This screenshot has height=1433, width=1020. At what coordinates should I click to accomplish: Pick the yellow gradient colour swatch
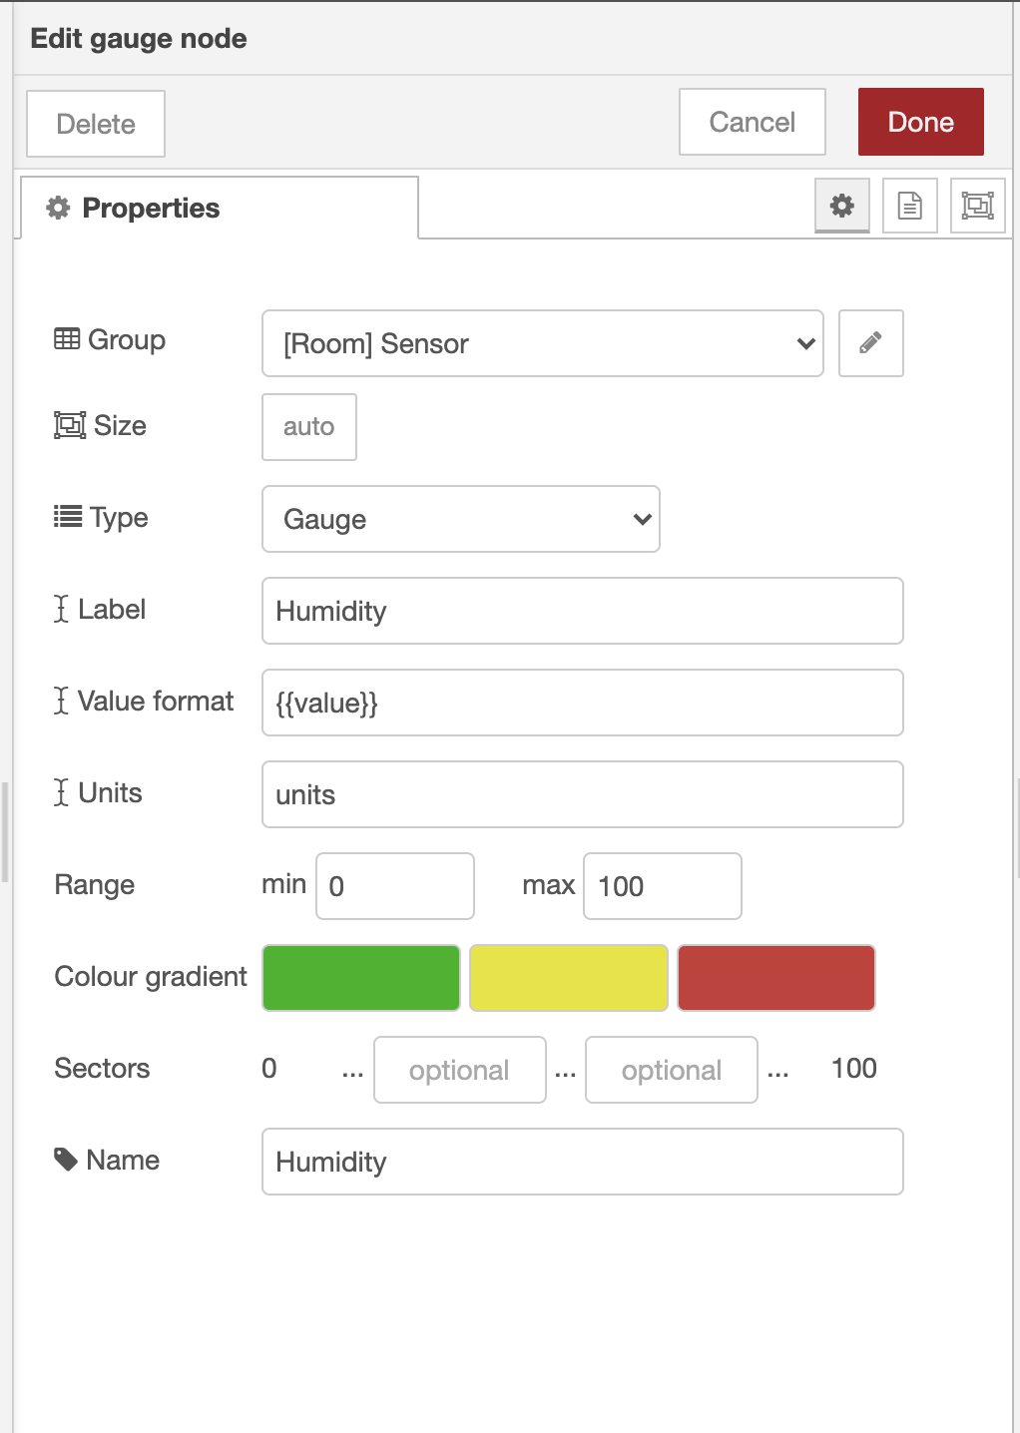coord(568,978)
